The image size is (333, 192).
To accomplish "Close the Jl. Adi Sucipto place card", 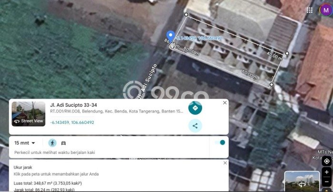I will point(225,103).
